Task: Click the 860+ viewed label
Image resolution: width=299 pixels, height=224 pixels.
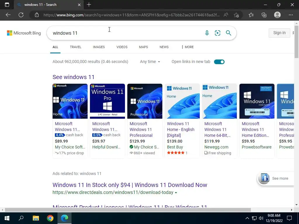Action: 142,153
